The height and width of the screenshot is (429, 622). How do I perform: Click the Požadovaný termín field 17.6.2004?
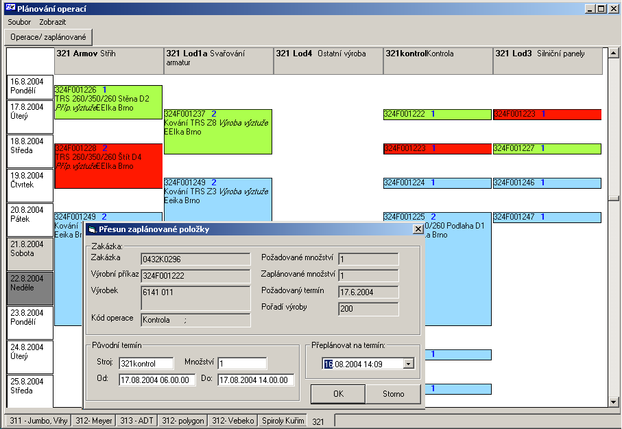(368, 292)
